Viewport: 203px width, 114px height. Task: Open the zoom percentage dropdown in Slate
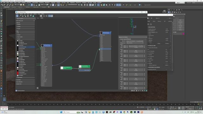[x=133, y=91]
